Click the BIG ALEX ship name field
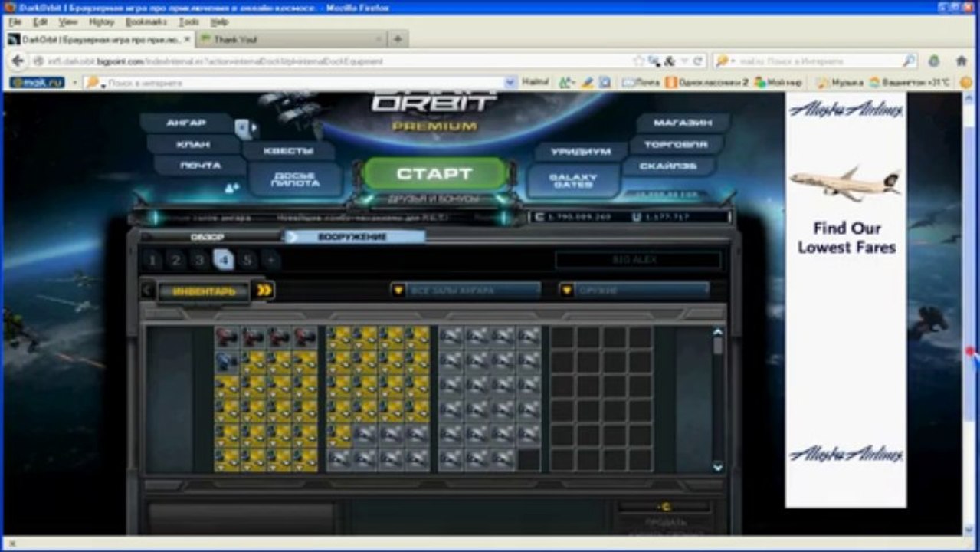 coord(638,261)
